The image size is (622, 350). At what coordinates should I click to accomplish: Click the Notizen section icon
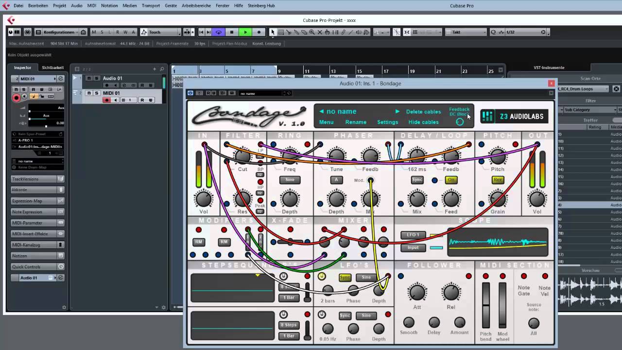[61, 256]
